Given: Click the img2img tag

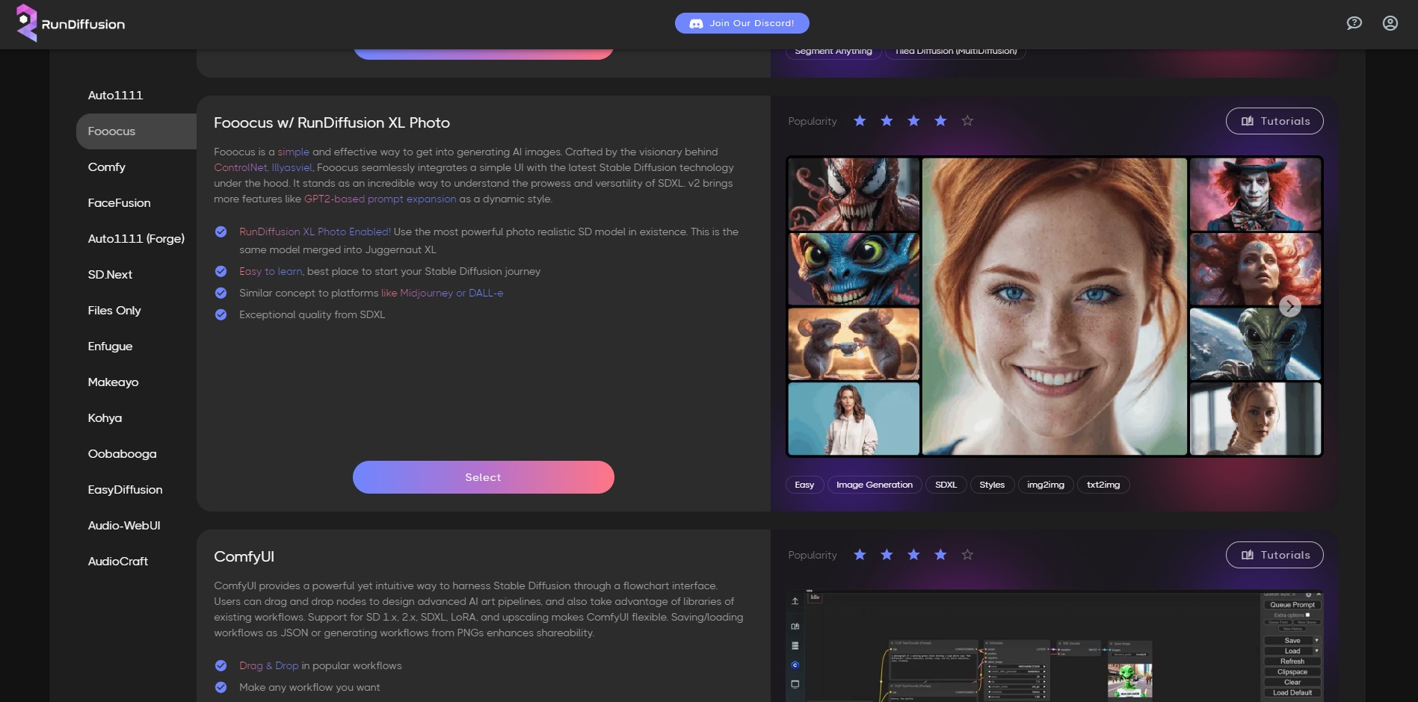Looking at the screenshot, I should tap(1046, 485).
